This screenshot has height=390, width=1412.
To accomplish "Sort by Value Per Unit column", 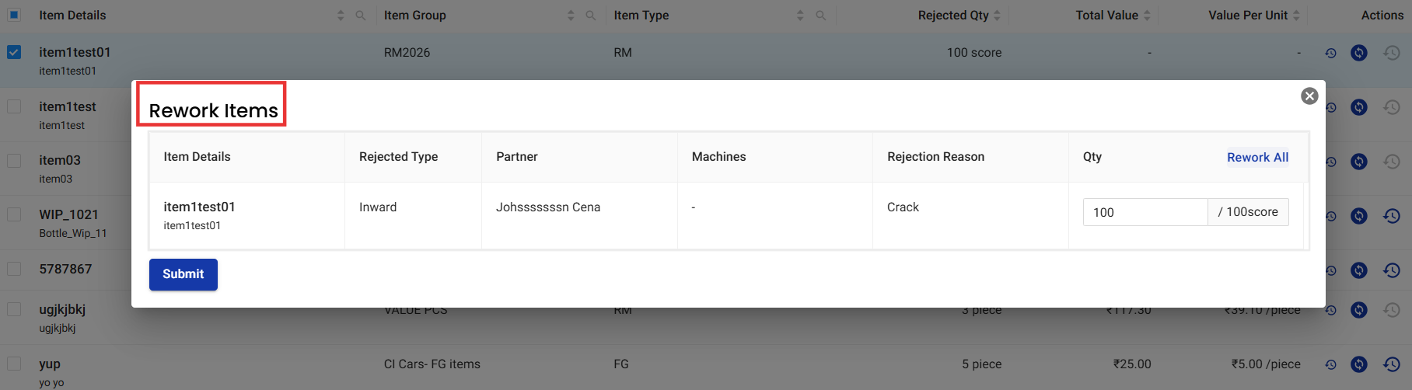I will (1296, 16).
